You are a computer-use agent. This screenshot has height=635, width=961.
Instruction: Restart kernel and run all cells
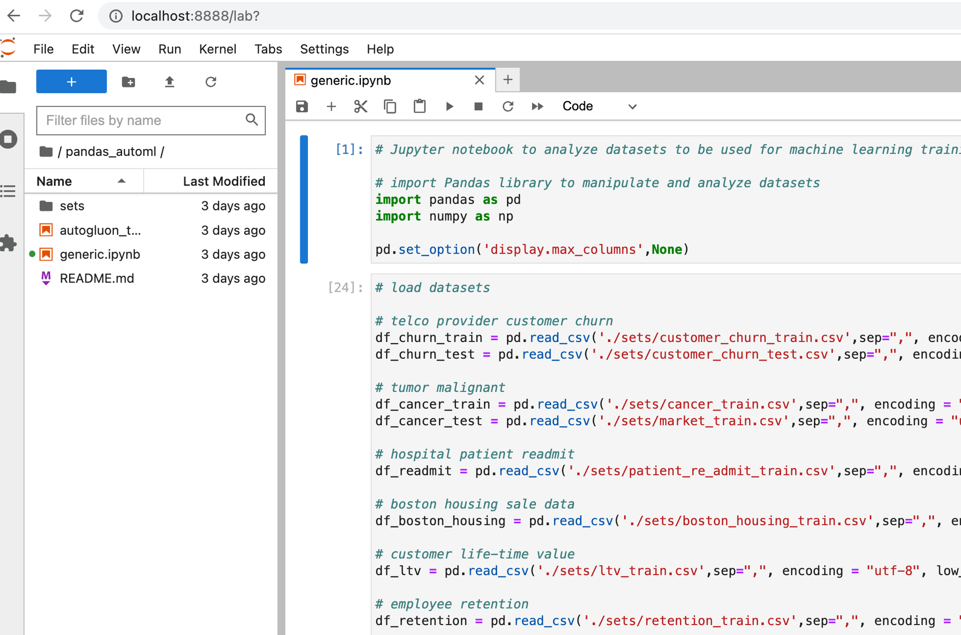click(538, 106)
